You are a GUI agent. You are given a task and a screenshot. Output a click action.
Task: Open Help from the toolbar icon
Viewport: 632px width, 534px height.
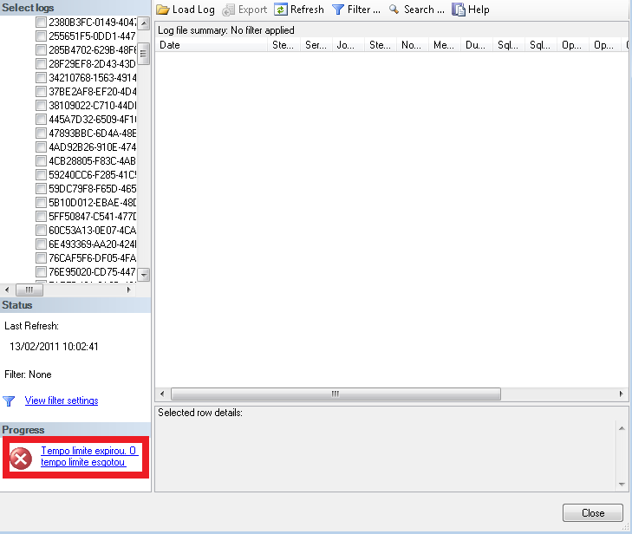pyautogui.click(x=459, y=10)
